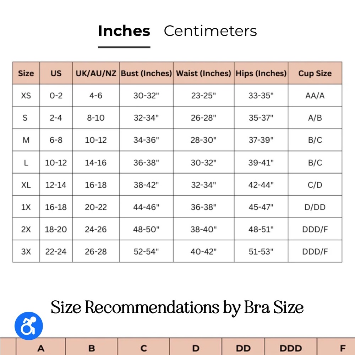Click the AA/A cup size cell
Screen dimensions: 355x355
click(315, 96)
